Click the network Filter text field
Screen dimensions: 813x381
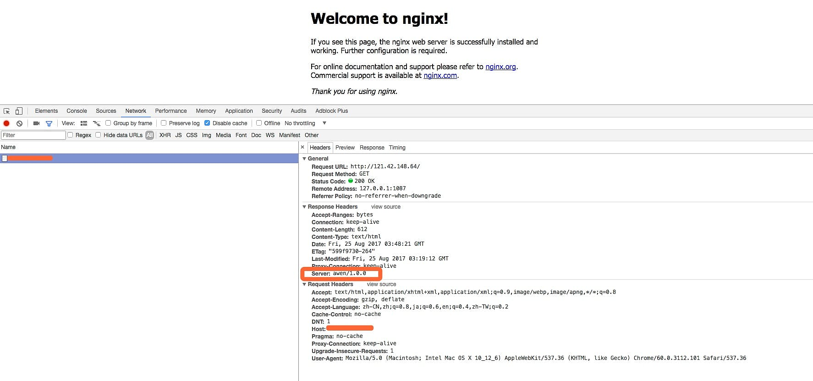[x=33, y=135]
